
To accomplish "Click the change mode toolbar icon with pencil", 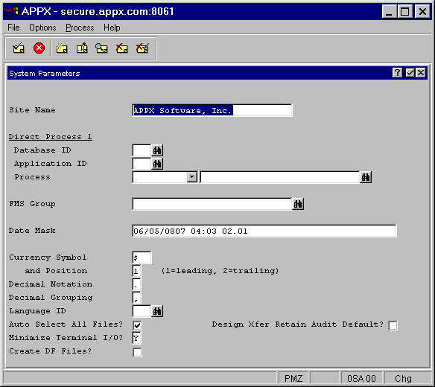I will click(x=82, y=48).
